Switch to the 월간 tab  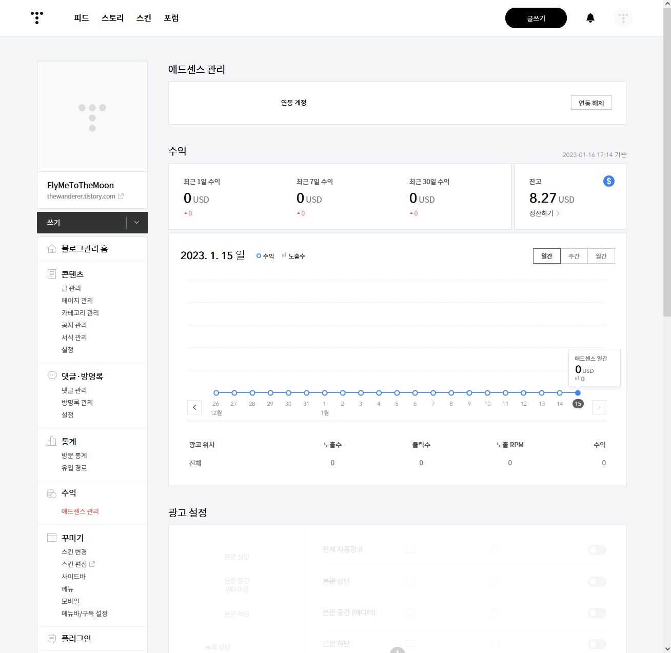601,256
